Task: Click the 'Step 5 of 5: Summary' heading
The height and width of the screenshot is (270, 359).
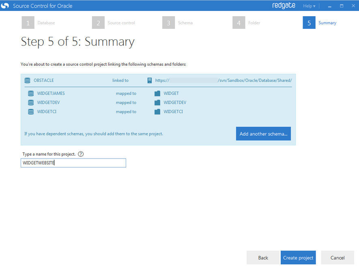Action: tap(77, 42)
